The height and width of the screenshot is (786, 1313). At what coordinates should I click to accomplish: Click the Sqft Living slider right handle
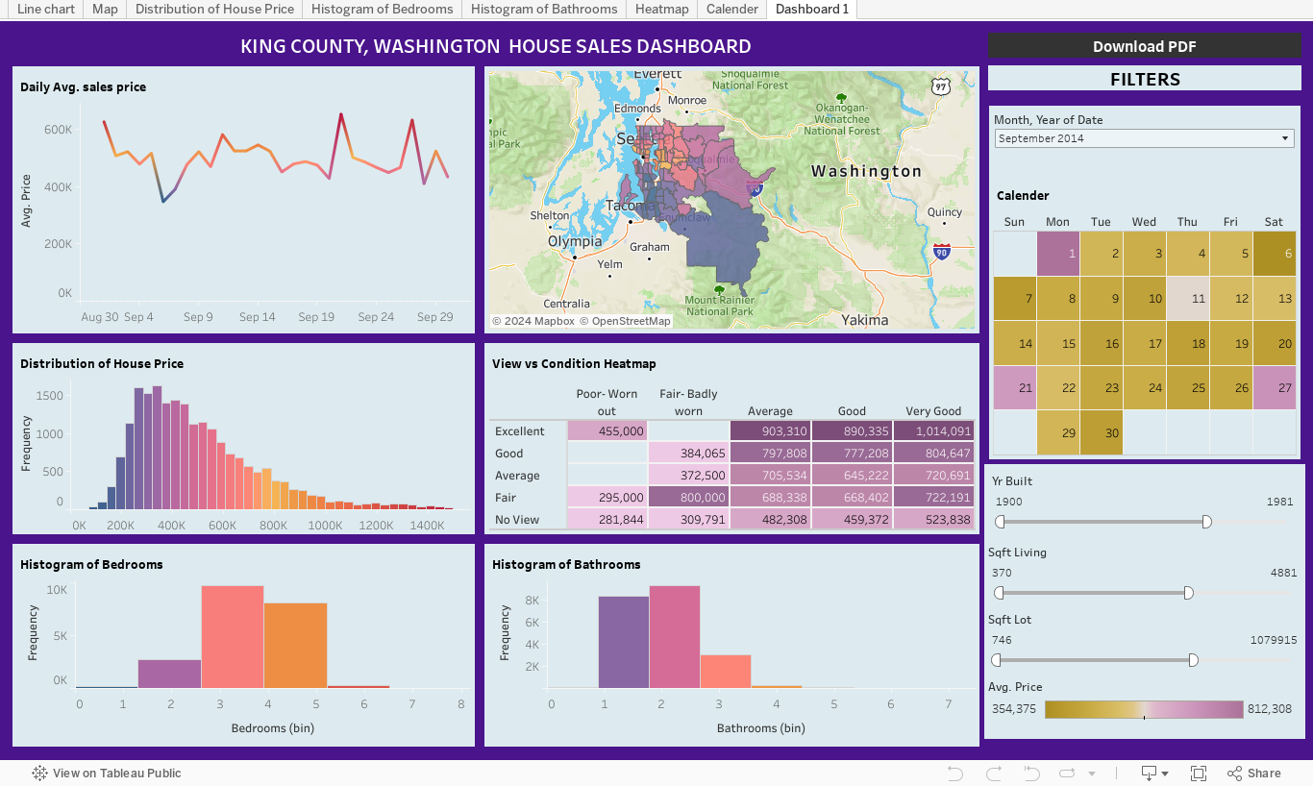1188,593
